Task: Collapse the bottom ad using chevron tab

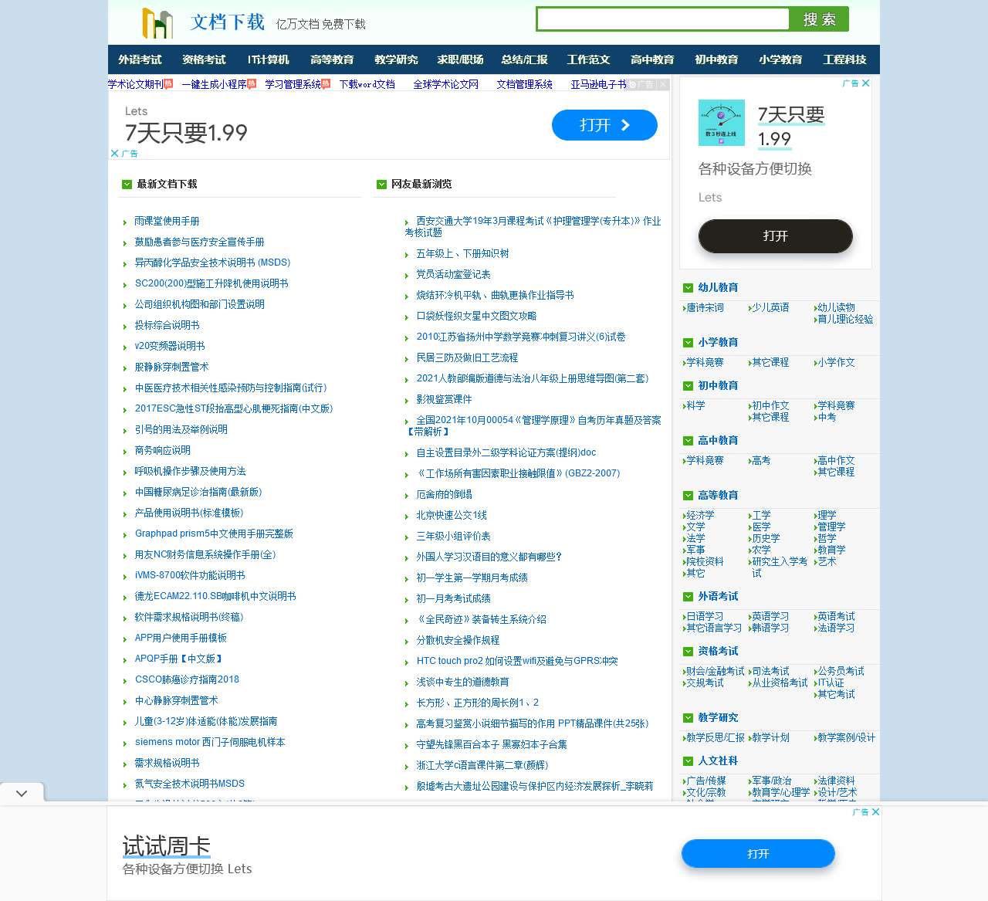Action: point(22,793)
